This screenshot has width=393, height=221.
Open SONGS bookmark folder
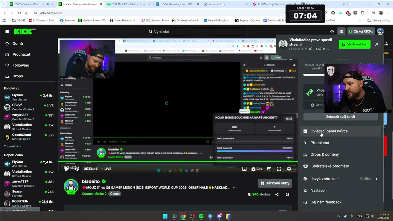[x=19, y=21]
